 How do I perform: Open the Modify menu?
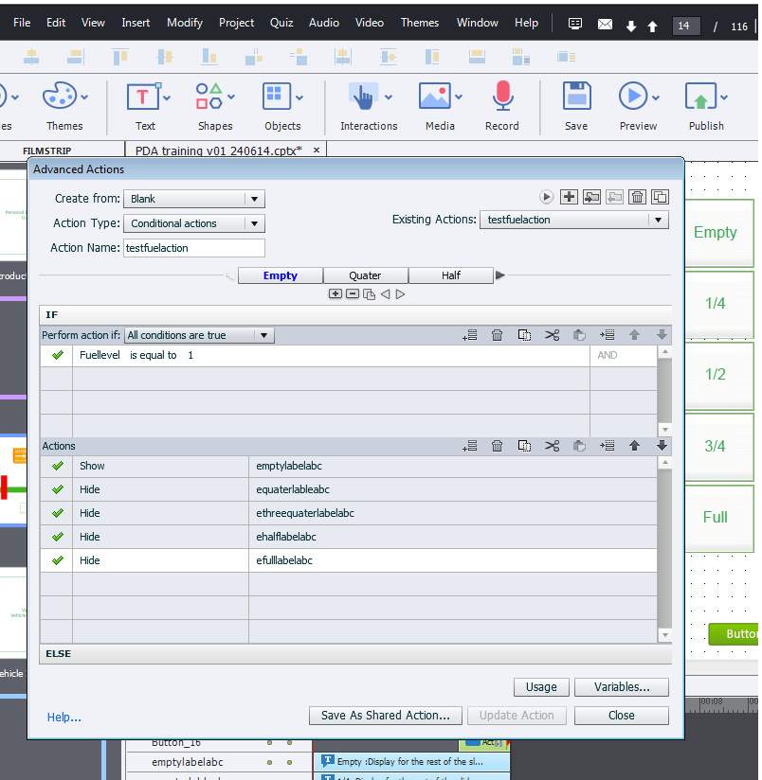click(185, 23)
